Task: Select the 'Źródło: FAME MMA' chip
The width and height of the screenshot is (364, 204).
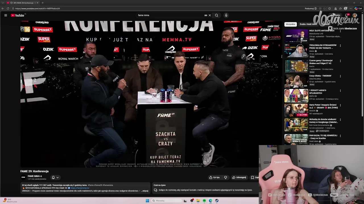Action: [x=308, y=24]
